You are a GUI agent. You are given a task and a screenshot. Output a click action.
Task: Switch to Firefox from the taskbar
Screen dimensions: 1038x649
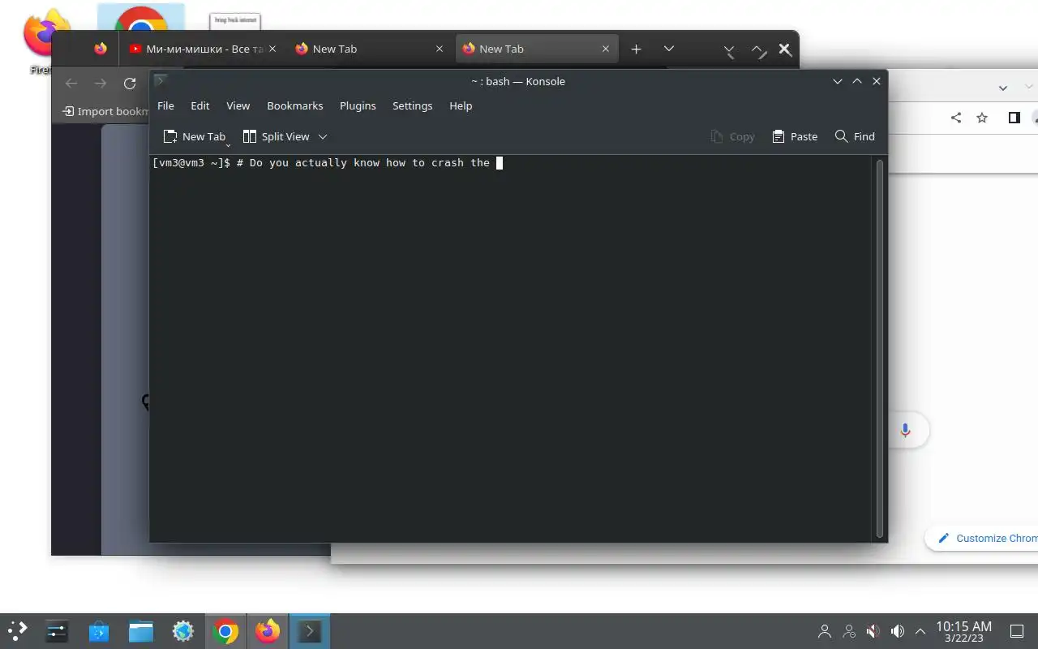pos(268,631)
